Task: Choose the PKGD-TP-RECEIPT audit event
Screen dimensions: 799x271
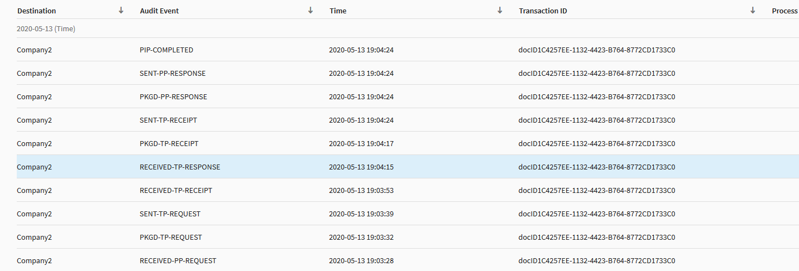Action: 169,143
